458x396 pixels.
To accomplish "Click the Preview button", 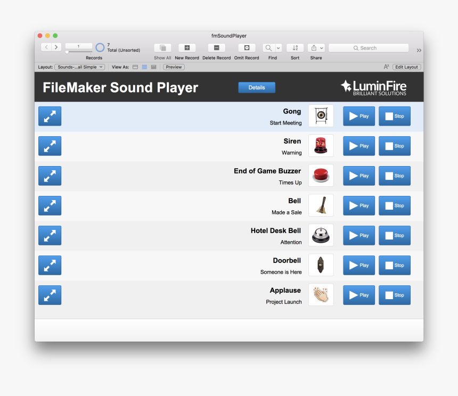I will 174,67.
